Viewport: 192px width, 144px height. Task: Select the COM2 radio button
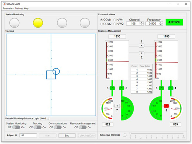pyautogui.click(x=102, y=24)
